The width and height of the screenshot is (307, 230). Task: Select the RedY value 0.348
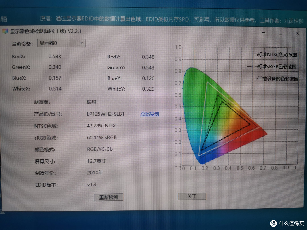pos(148,57)
